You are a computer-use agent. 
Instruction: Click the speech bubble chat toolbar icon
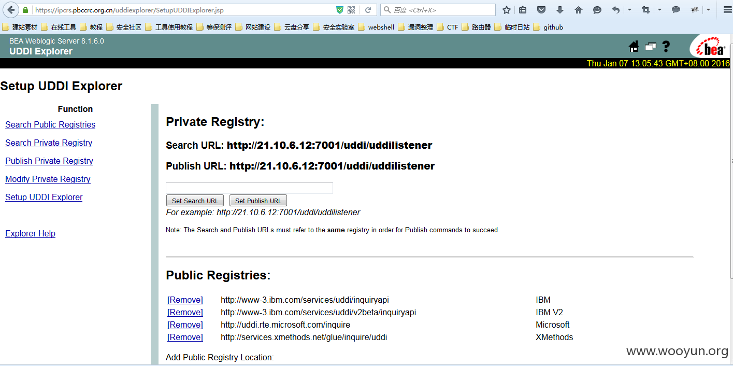[x=676, y=10]
